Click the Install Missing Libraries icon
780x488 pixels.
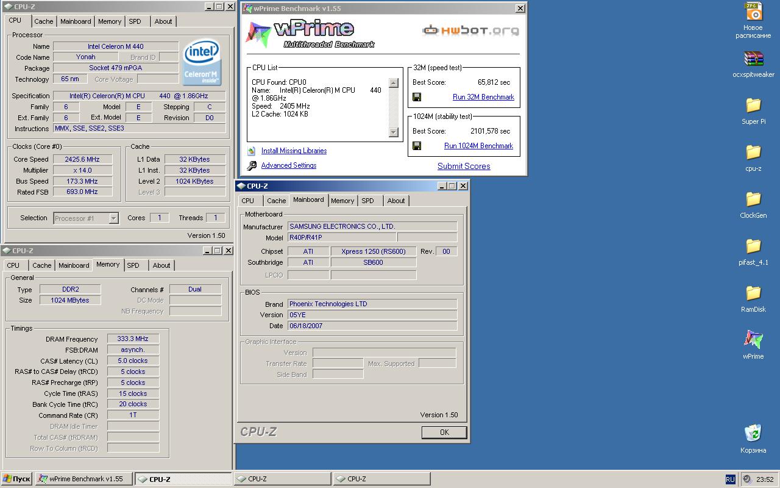tap(252, 151)
